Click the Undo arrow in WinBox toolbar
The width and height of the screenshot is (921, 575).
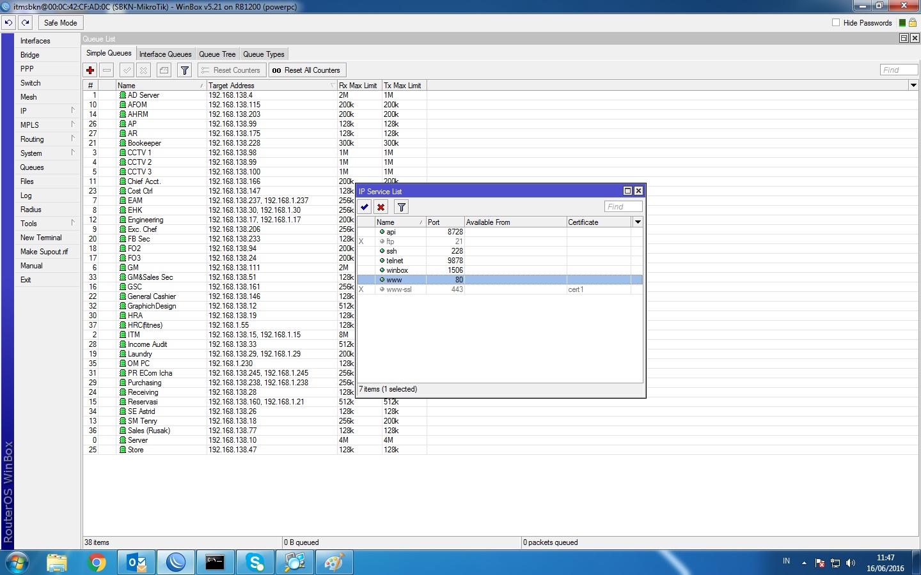point(8,22)
